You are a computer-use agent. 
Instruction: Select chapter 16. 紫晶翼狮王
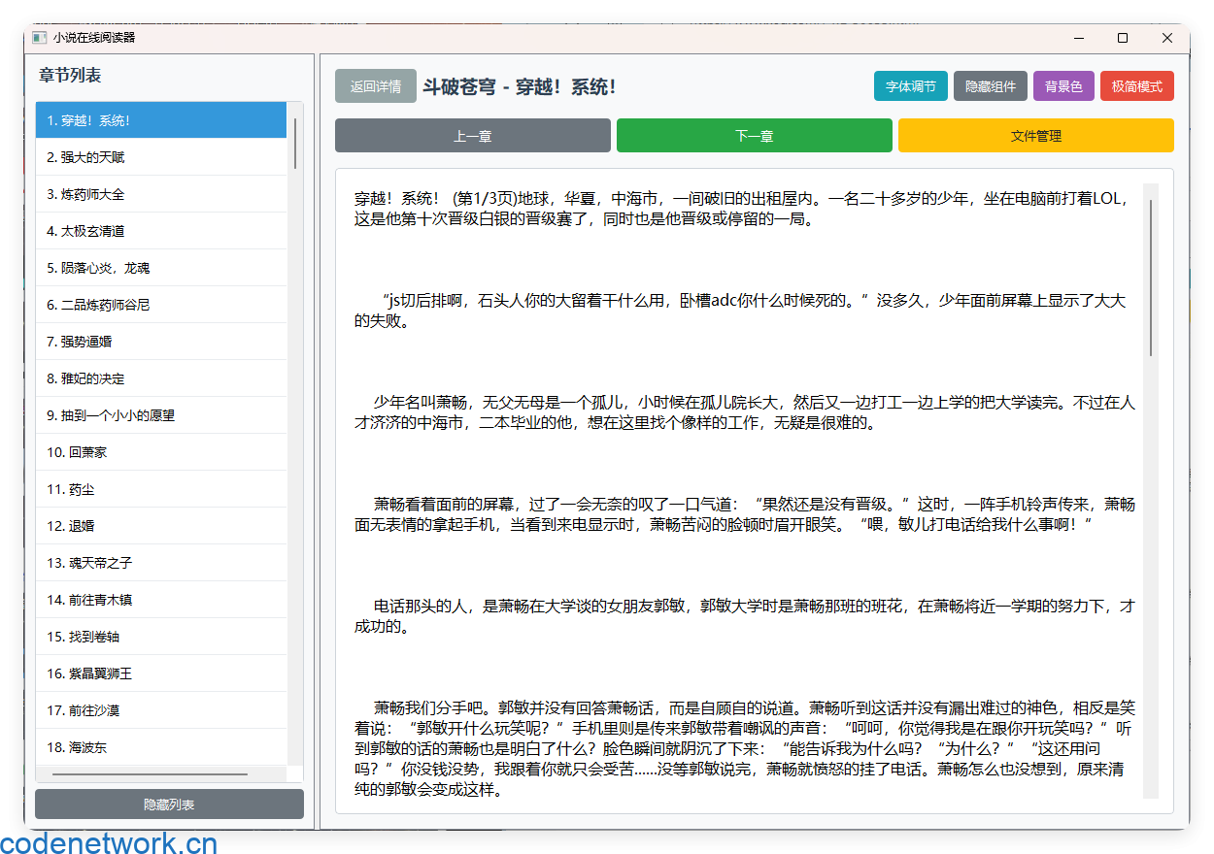coord(161,673)
